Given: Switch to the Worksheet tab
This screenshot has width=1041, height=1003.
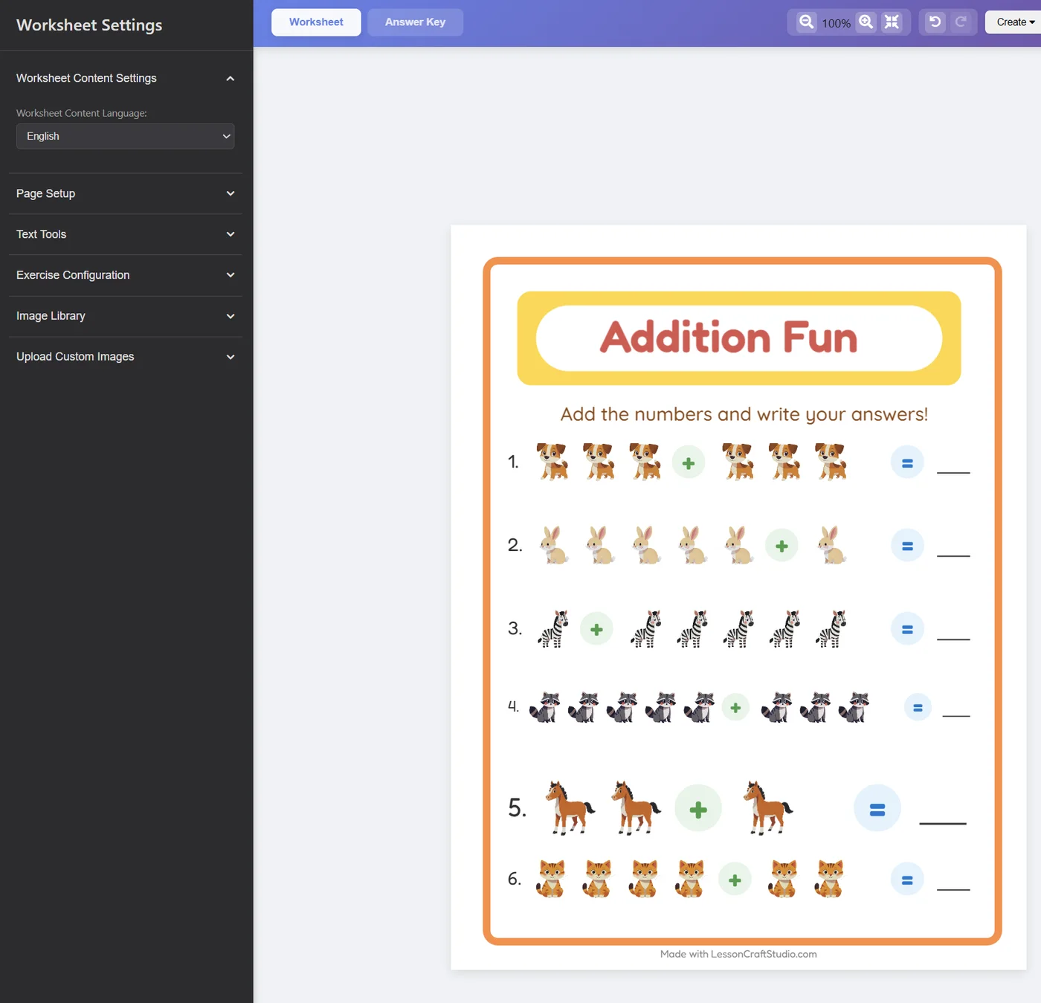Looking at the screenshot, I should click(x=316, y=22).
